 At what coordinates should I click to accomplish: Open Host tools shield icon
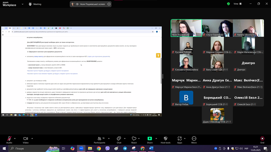[x=166, y=139]
